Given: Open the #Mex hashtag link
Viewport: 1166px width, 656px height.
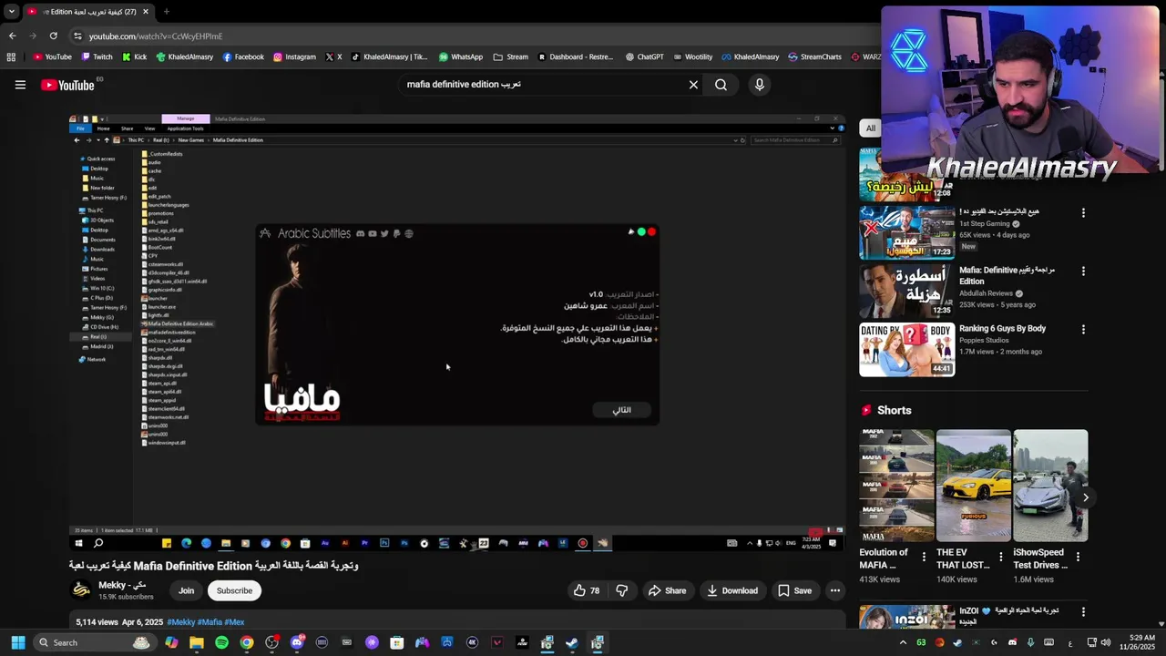Looking at the screenshot, I should 234,622.
